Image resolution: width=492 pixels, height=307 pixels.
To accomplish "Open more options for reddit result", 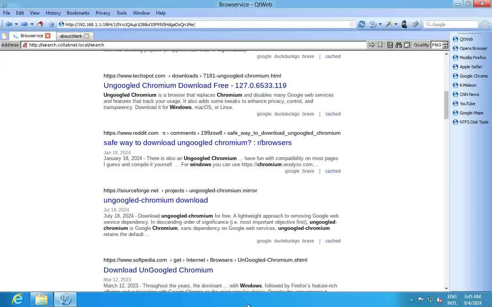I will (x=320, y=171).
